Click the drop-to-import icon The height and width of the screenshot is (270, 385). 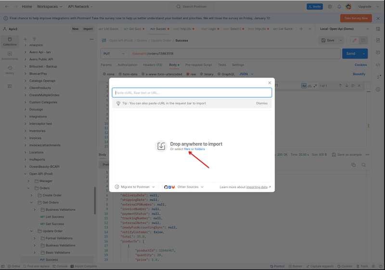(161, 146)
